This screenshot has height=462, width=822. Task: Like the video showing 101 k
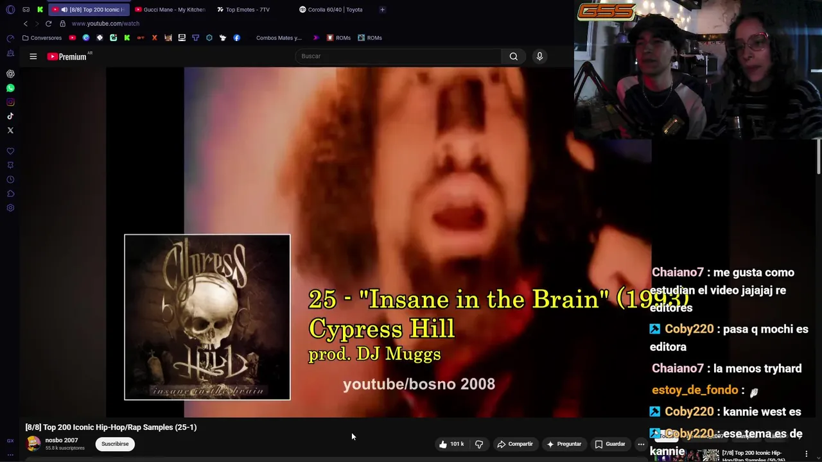[451, 444]
